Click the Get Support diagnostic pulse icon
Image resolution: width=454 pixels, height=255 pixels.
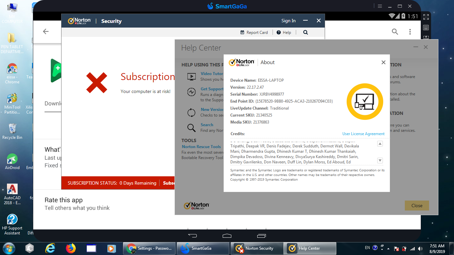[x=191, y=92]
